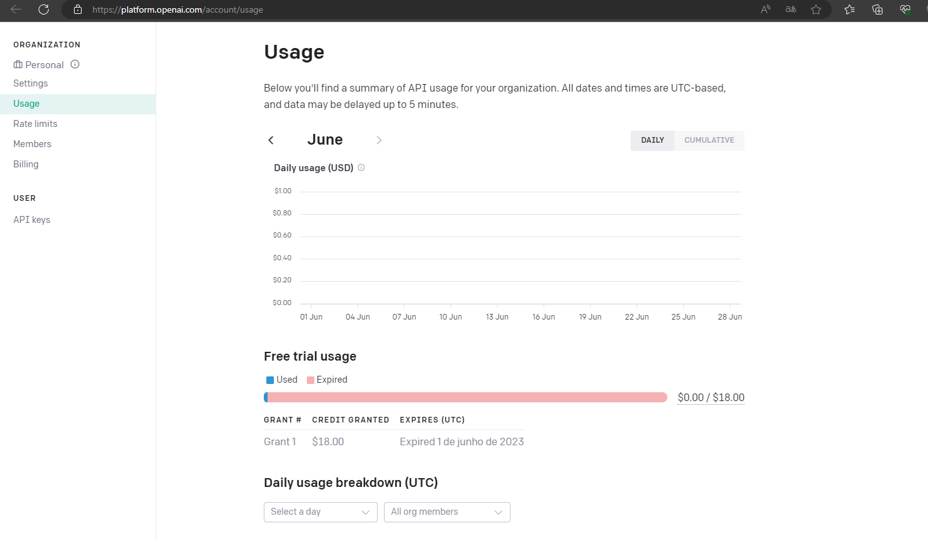Click the 28 Jun axis label
This screenshot has width=928, height=540.
[x=730, y=317]
